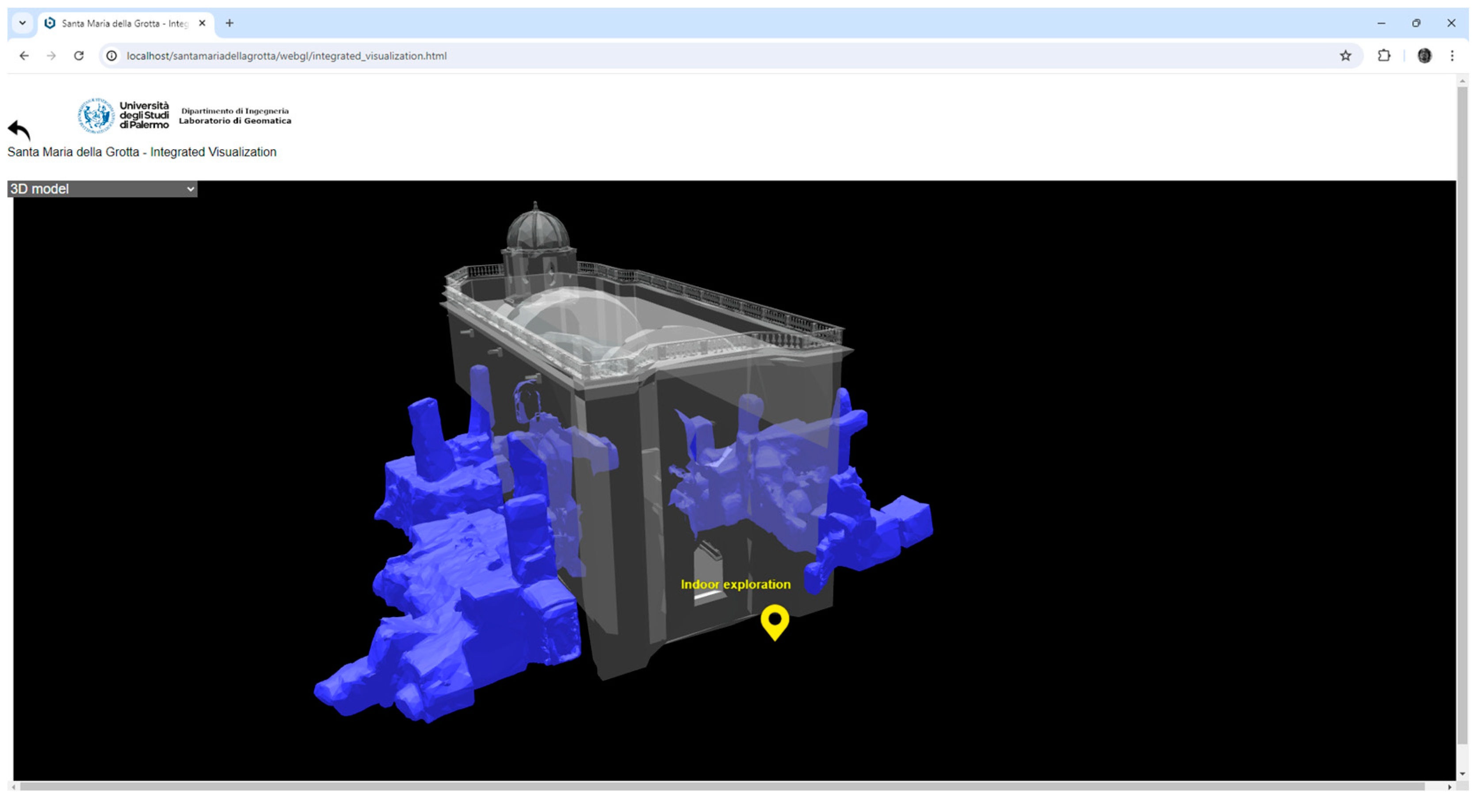Click the browser reload icon
The image size is (1477, 800).
click(79, 56)
